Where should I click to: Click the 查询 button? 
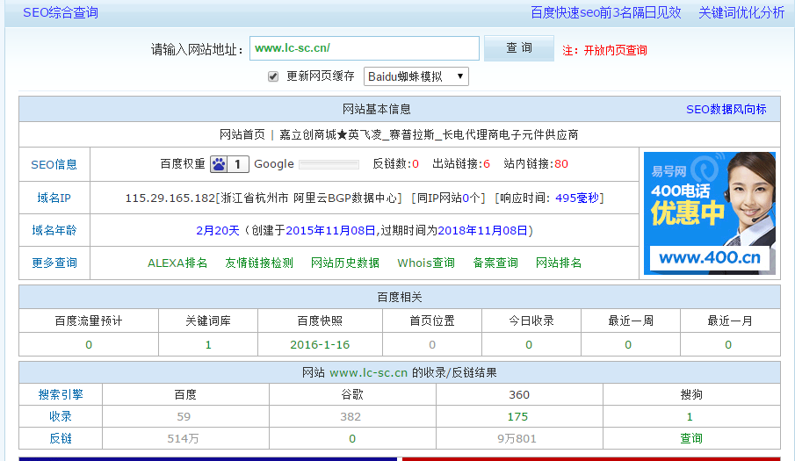coord(518,48)
